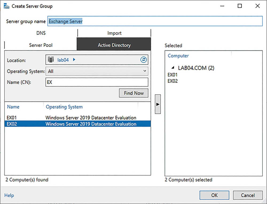Screen dimensions: 267x204
Task: Expand the lab04 location arrow
Action: pyautogui.click(x=74, y=60)
